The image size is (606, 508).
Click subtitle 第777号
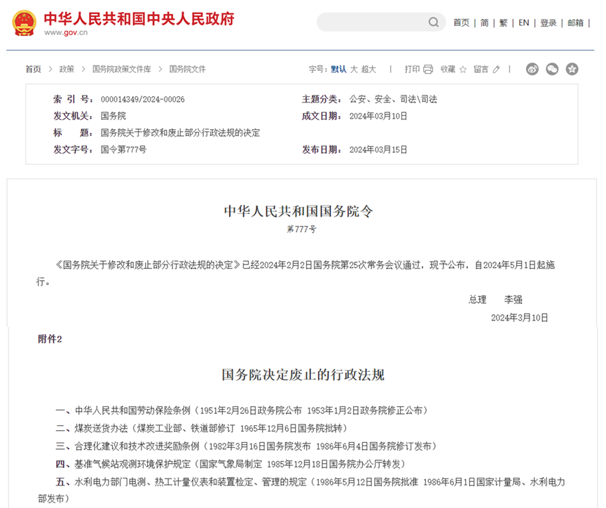(301, 229)
